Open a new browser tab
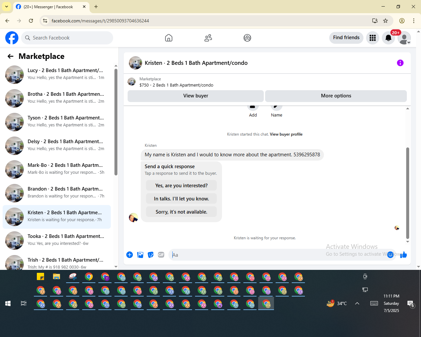This screenshot has width=421, height=337. click(x=96, y=7)
